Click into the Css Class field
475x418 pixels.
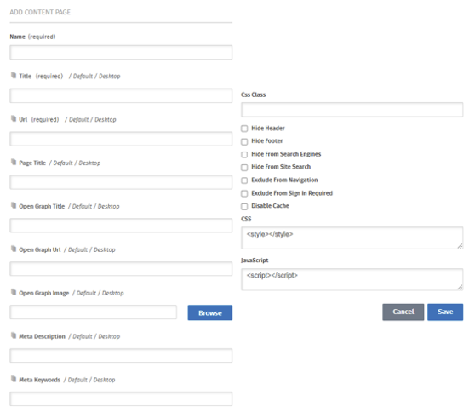pos(352,110)
